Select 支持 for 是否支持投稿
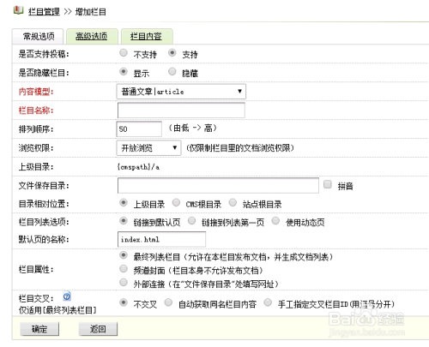Image resolution: width=429 pixels, height=347 pixels. tap(172, 53)
